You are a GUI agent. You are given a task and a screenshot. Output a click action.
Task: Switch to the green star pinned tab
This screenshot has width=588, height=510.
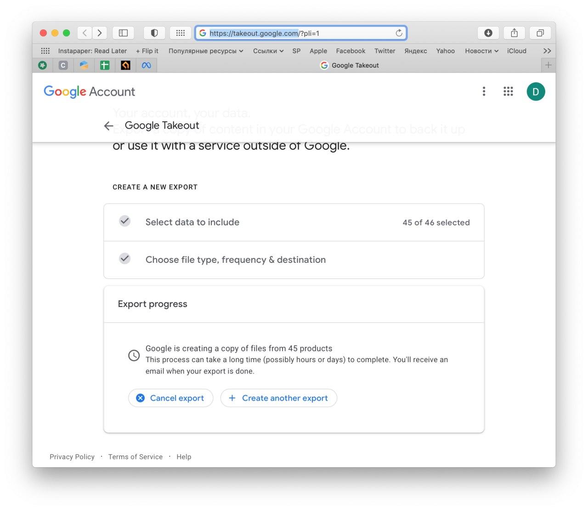coord(43,65)
